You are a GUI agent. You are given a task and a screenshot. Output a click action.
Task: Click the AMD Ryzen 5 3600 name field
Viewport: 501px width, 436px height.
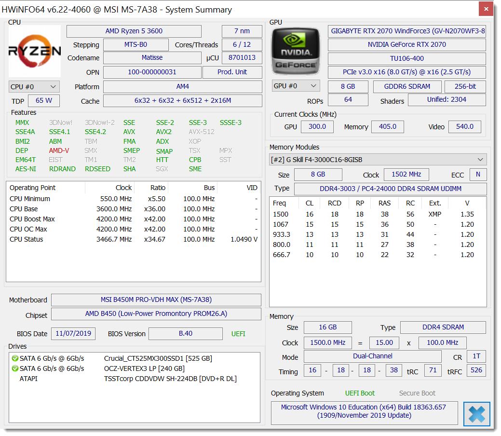[134, 31]
